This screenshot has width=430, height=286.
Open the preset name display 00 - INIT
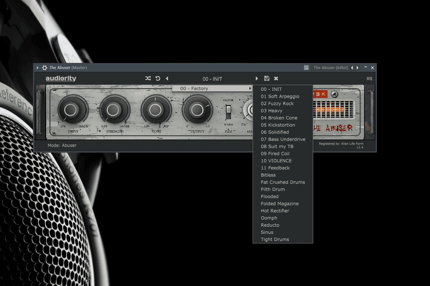point(212,79)
